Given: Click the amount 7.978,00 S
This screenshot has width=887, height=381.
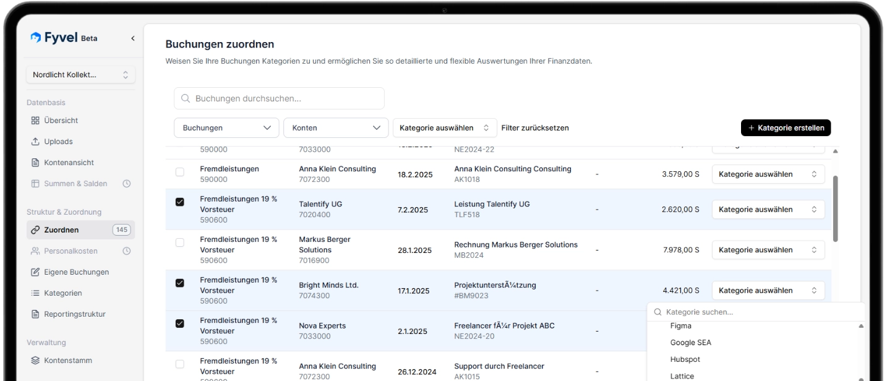Looking at the screenshot, I should click(681, 250).
